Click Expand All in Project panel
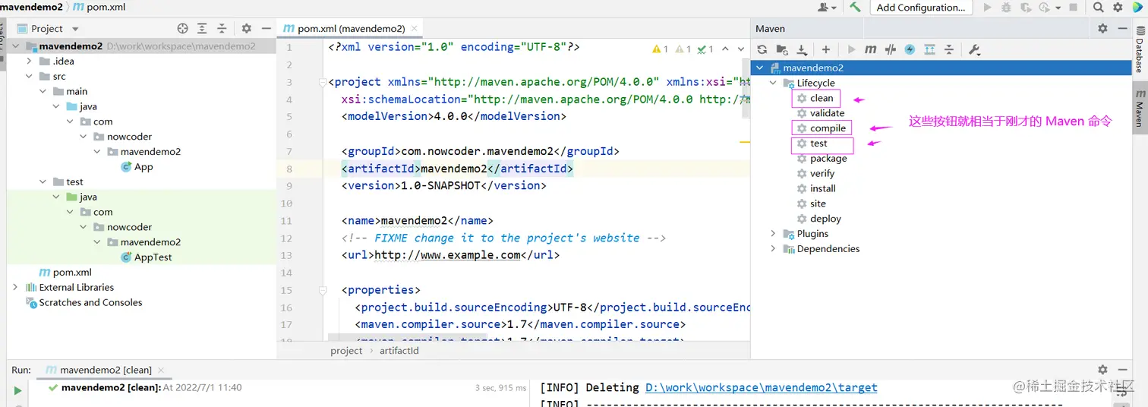This screenshot has height=407, width=1148. (202, 28)
